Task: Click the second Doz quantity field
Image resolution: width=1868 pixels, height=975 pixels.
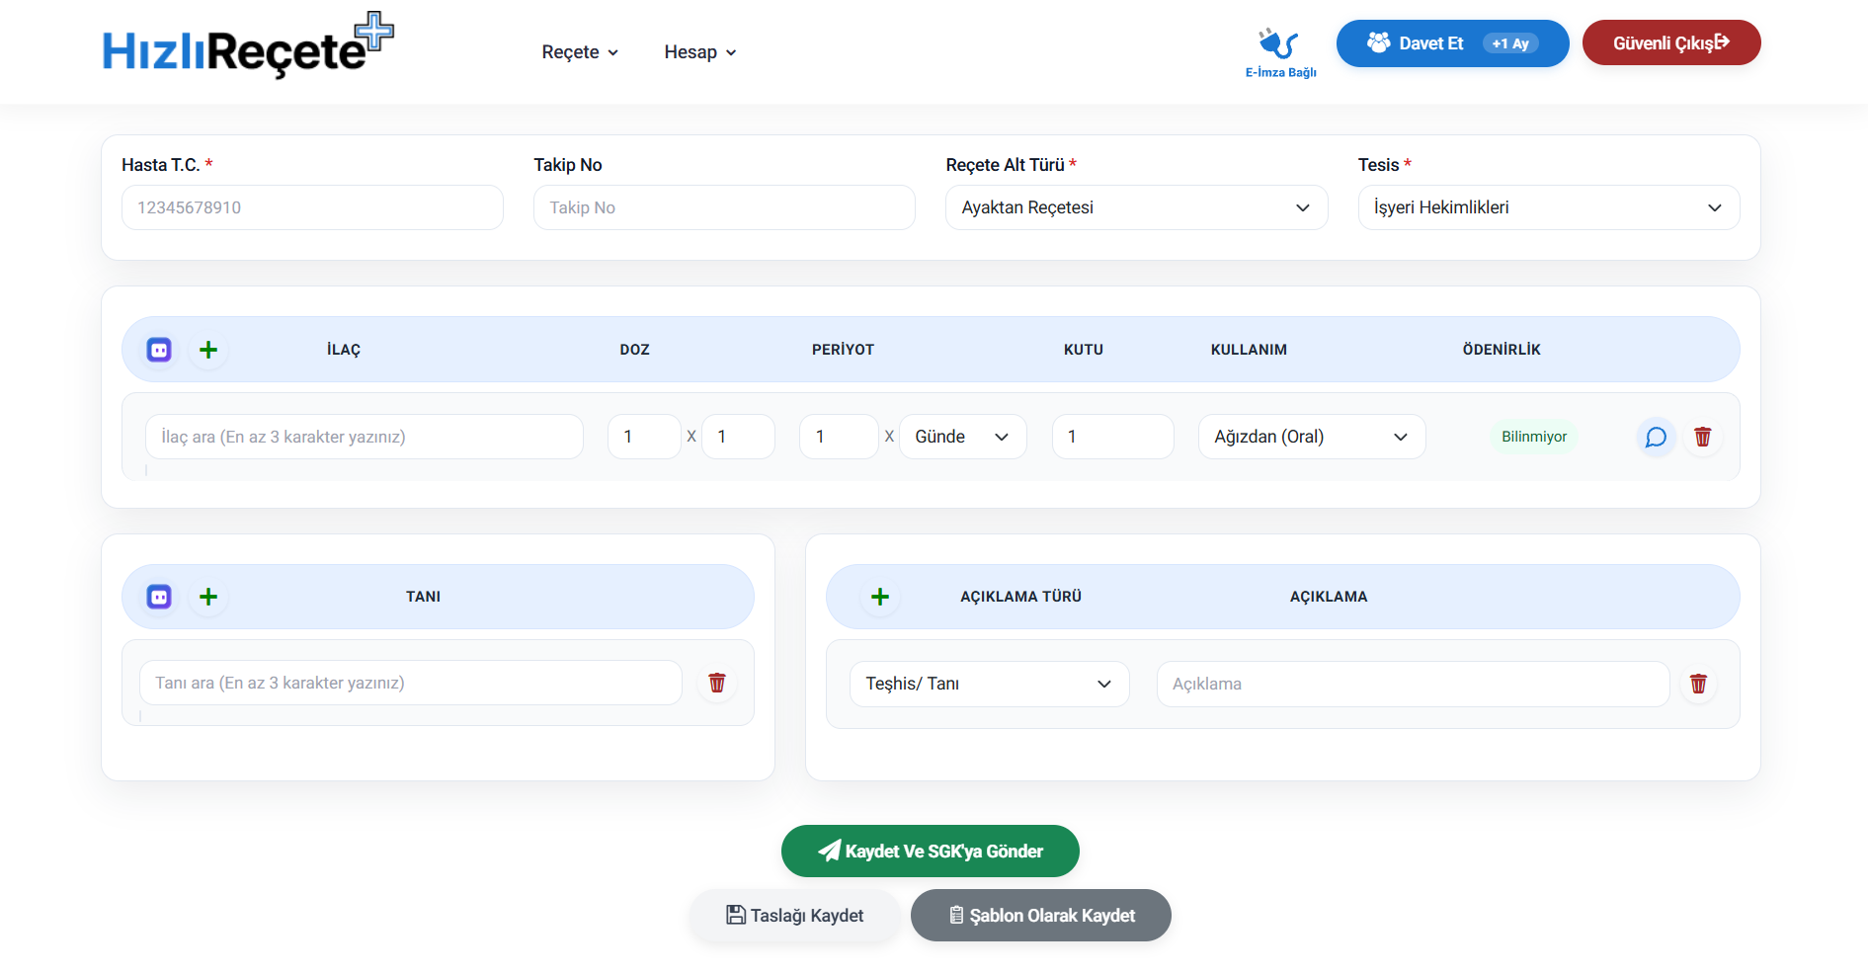Action: [x=738, y=437]
